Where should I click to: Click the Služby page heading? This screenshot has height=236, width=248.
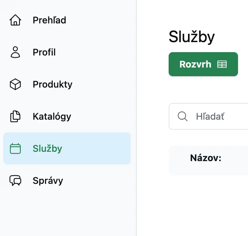[192, 37]
